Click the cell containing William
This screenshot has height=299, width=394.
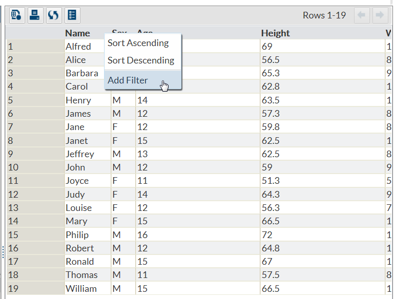tap(81, 288)
